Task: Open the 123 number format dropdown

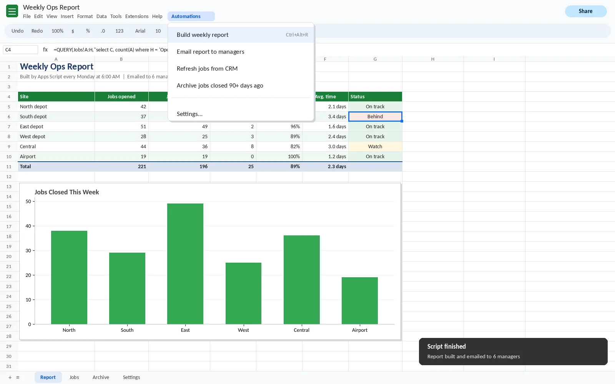Action: (119, 31)
